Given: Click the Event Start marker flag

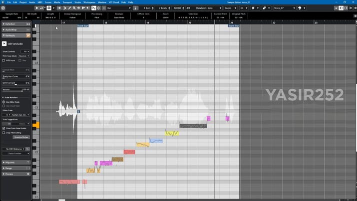Looking at the screenshot, I should [x=83, y=26].
